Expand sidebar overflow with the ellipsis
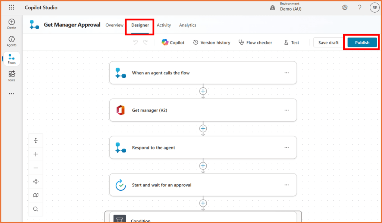Screen dimensions: 382x223 [x=11, y=93]
